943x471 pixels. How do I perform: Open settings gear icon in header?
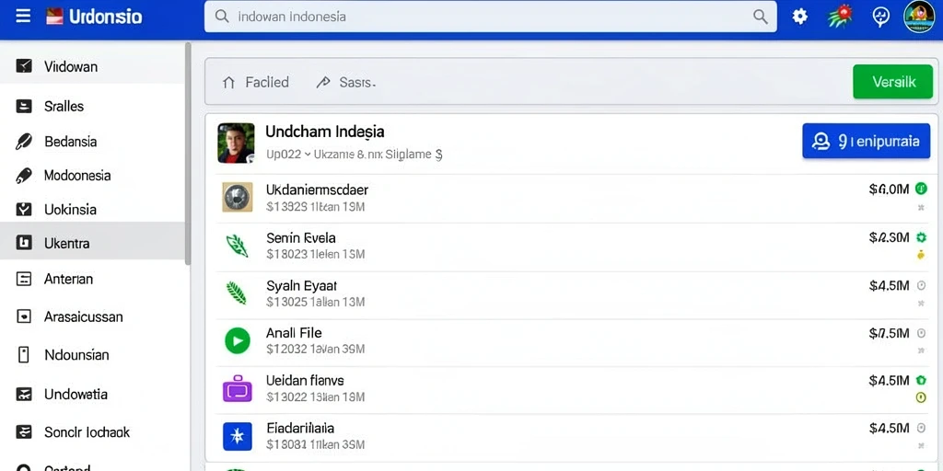point(800,17)
